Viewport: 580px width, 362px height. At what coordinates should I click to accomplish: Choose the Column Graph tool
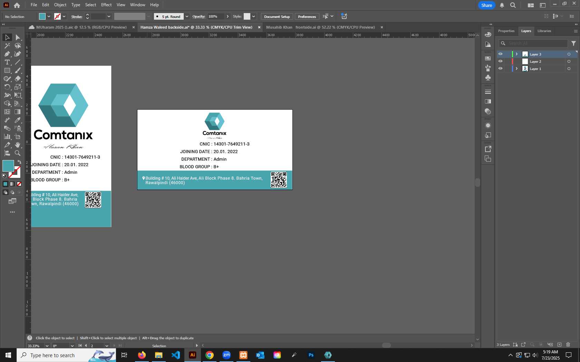[7, 137]
